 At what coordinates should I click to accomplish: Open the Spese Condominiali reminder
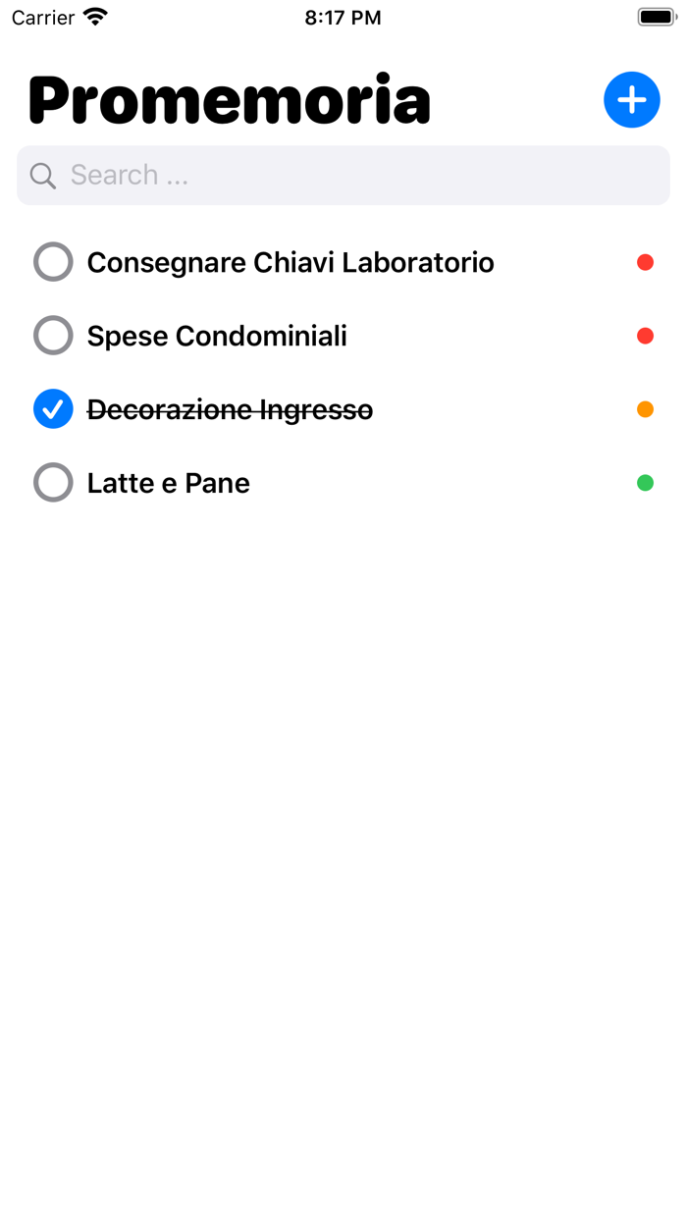click(x=217, y=336)
